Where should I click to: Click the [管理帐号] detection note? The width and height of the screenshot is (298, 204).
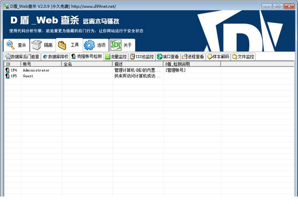tap(175, 70)
